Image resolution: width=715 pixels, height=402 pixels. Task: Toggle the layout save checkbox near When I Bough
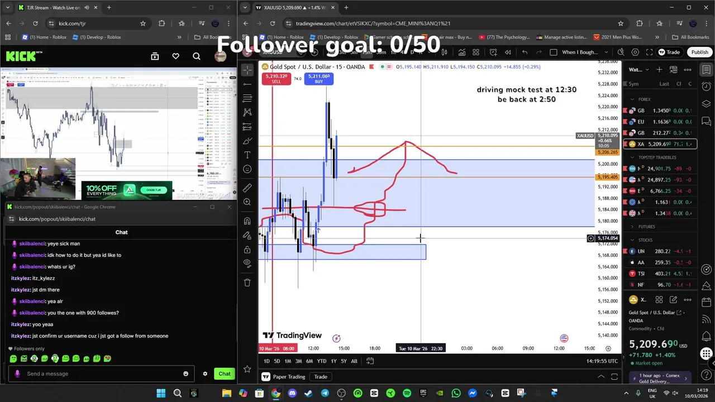click(554, 52)
